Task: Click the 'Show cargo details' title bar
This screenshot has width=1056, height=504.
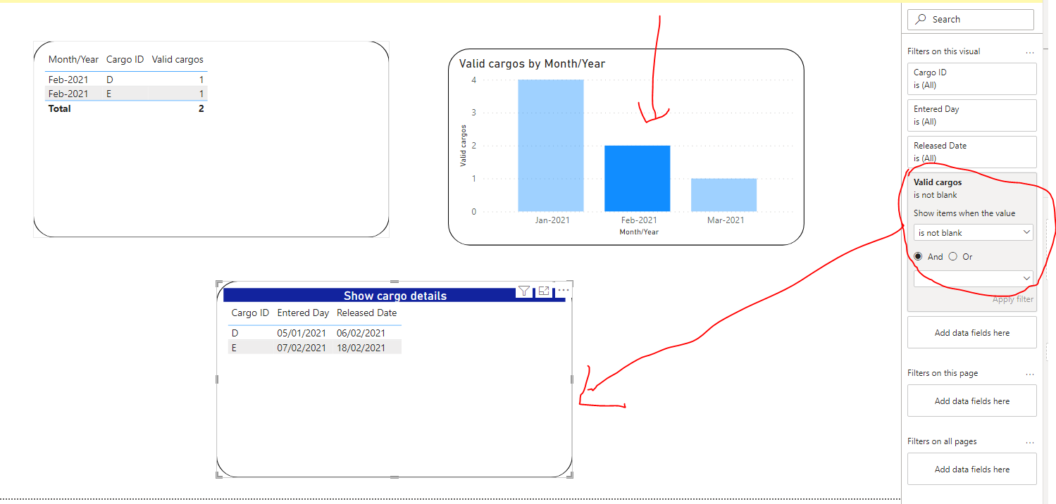Action: 395,296
